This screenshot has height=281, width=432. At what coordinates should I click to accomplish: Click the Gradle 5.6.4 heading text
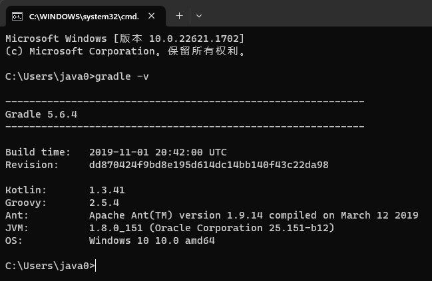click(41, 114)
